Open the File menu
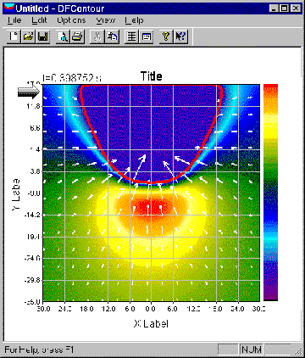The image size is (305, 358). pos(14,20)
